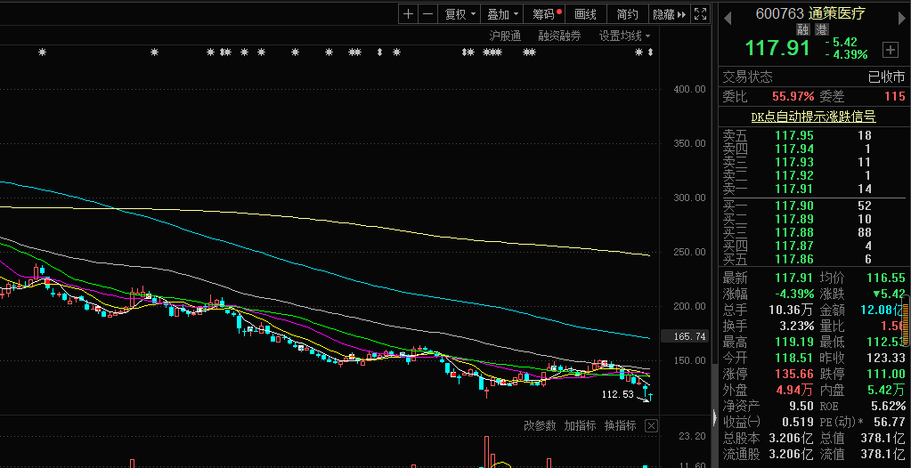The image size is (911, 468).
Task: Select the 卖一 row price 117.91
Action: point(794,189)
